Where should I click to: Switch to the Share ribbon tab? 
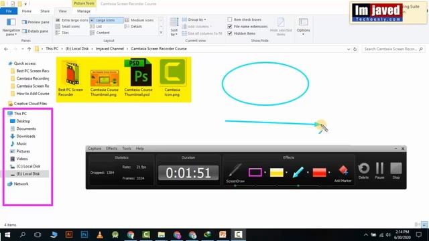[45, 11]
